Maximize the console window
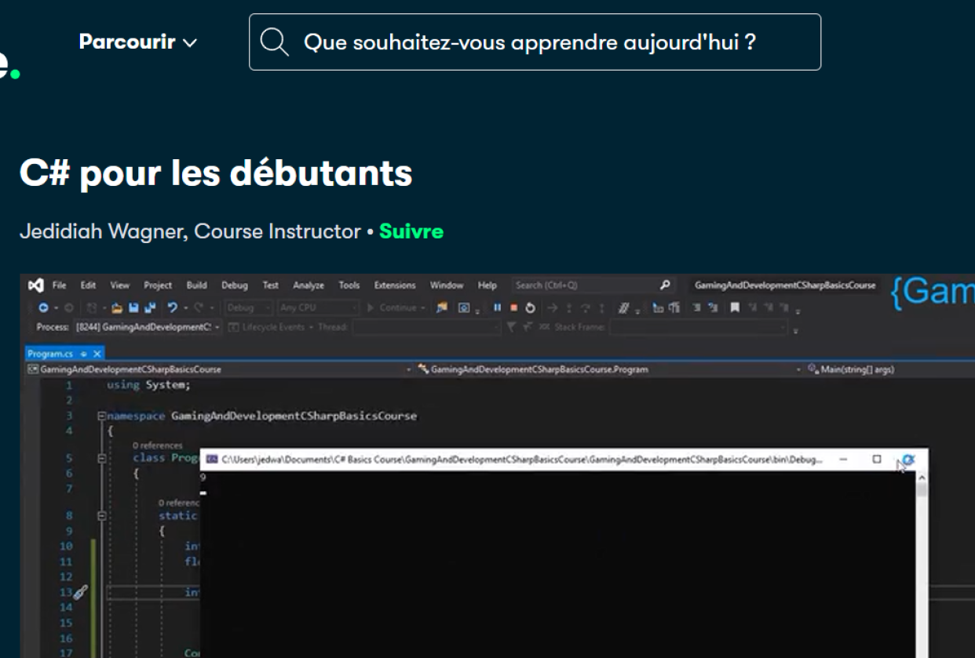This screenshot has height=658, width=975. tap(877, 460)
